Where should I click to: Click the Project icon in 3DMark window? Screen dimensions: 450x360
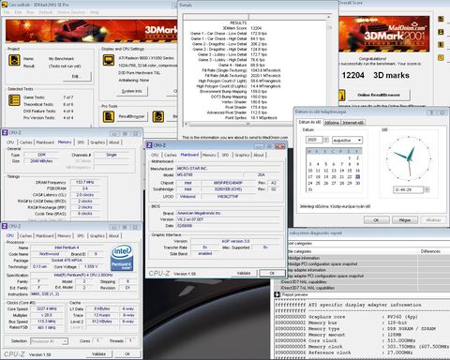(14, 60)
